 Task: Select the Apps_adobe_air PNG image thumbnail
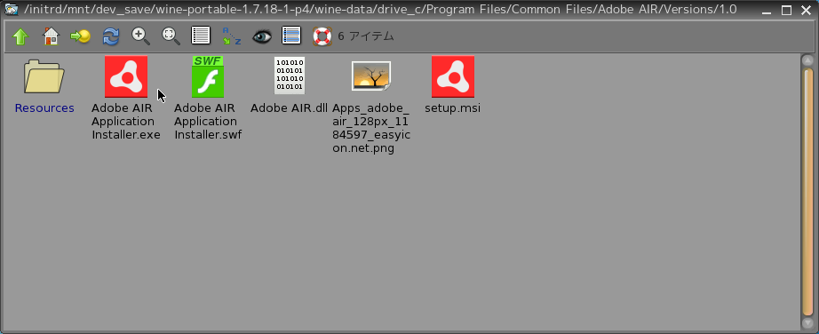click(x=370, y=76)
